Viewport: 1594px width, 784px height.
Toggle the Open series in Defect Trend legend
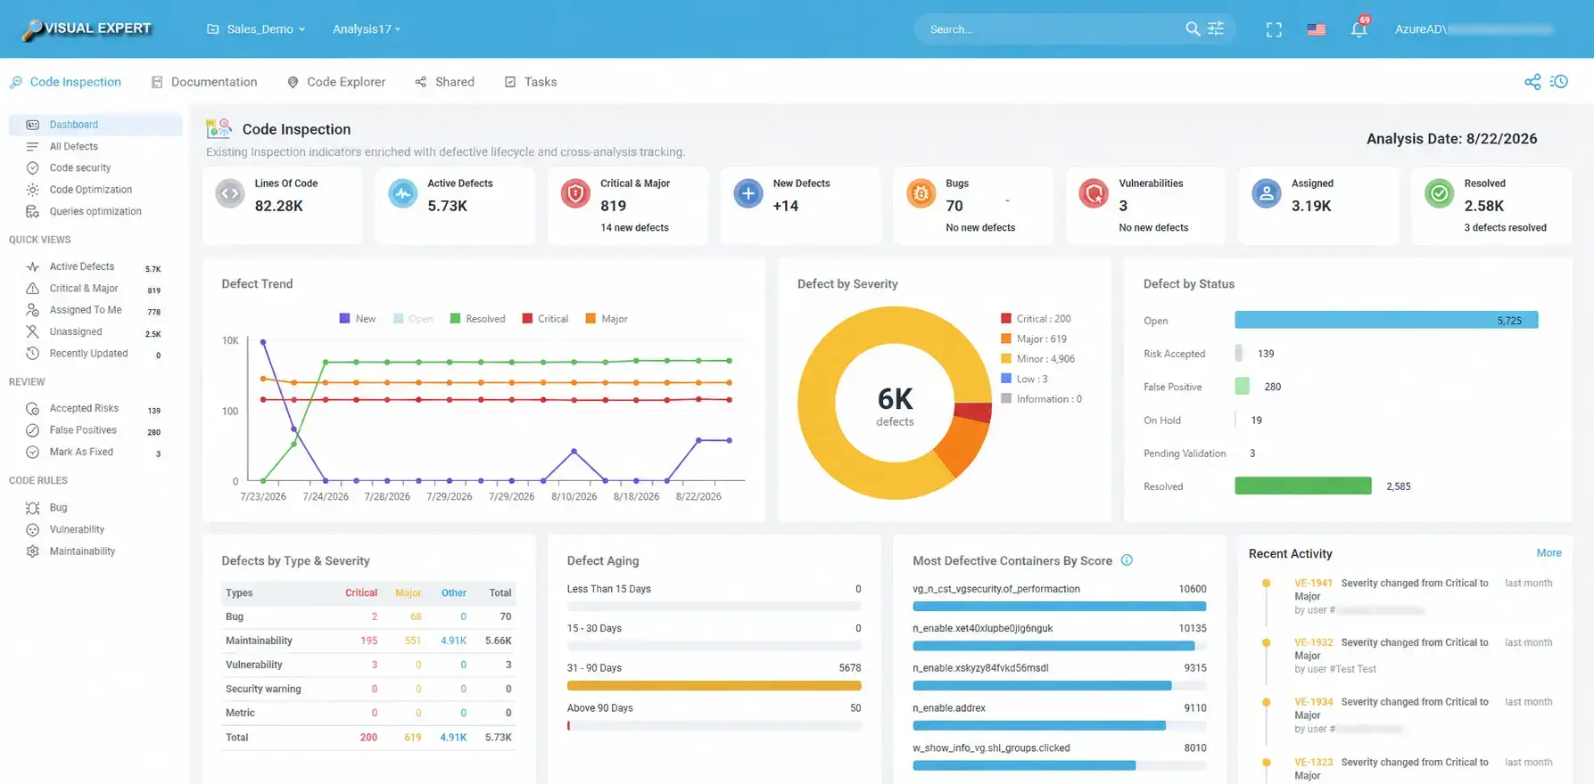coord(413,318)
